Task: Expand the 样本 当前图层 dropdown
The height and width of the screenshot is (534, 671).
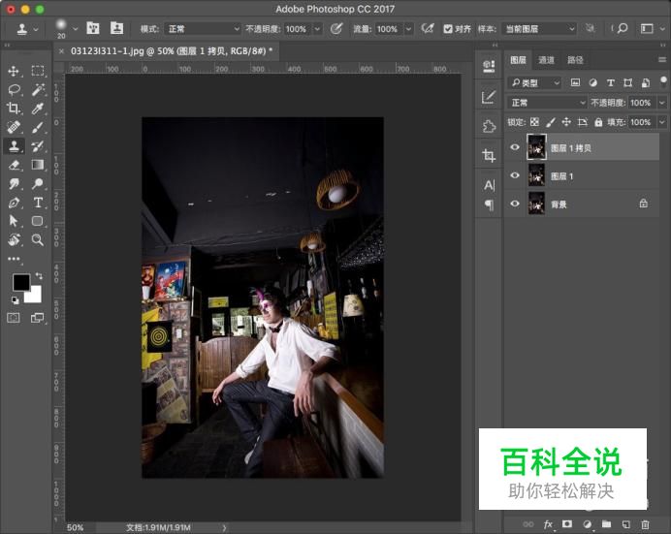Action: (540, 29)
